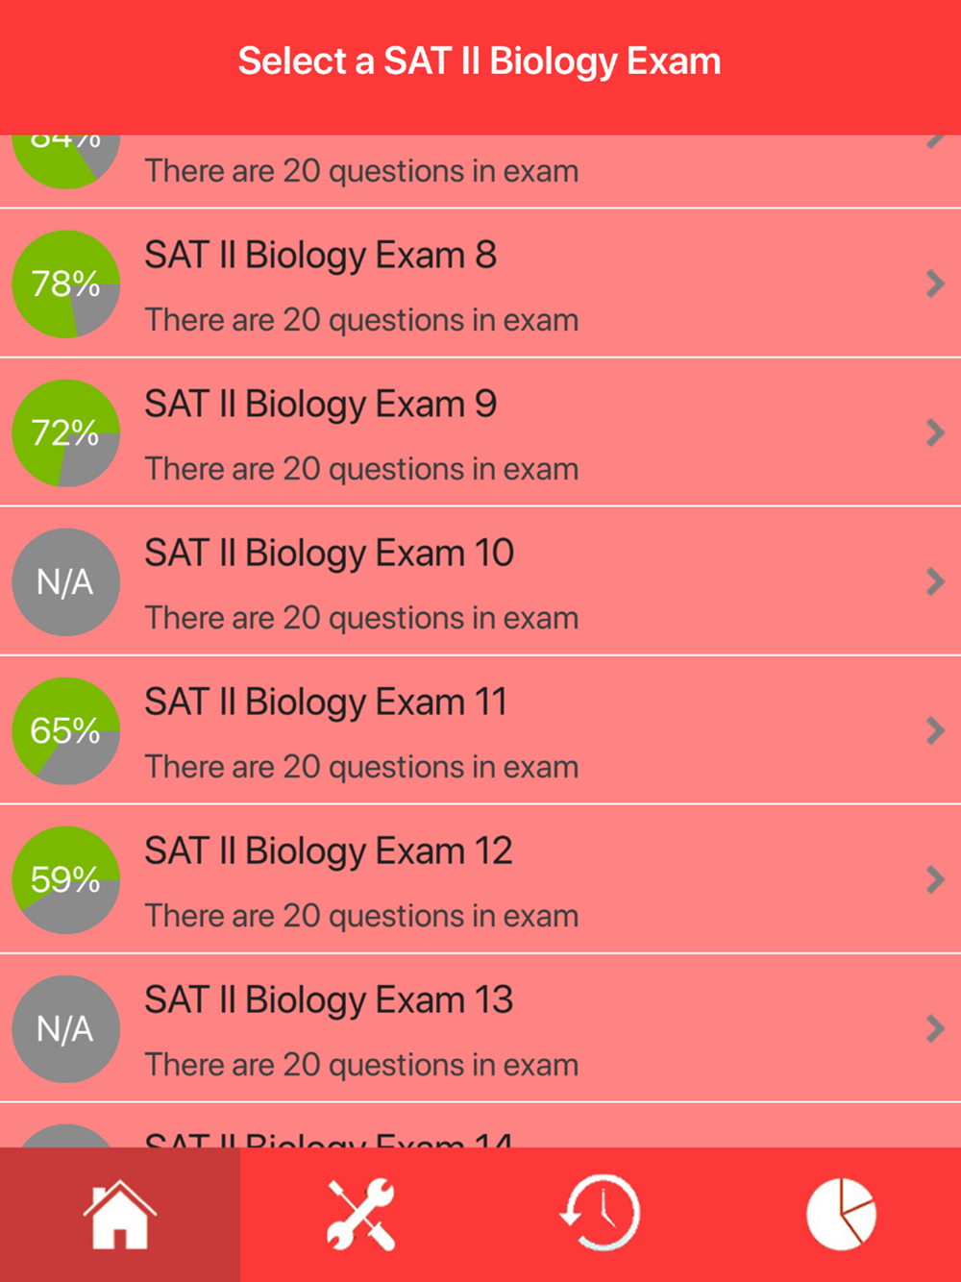The height and width of the screenshot is (1282, 961).
Task: Expand Exam 8 using its right chevron
Action: click(x=935, y=284)
